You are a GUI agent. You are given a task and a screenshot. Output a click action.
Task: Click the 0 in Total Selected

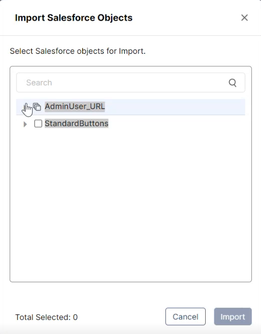point(75,317)
